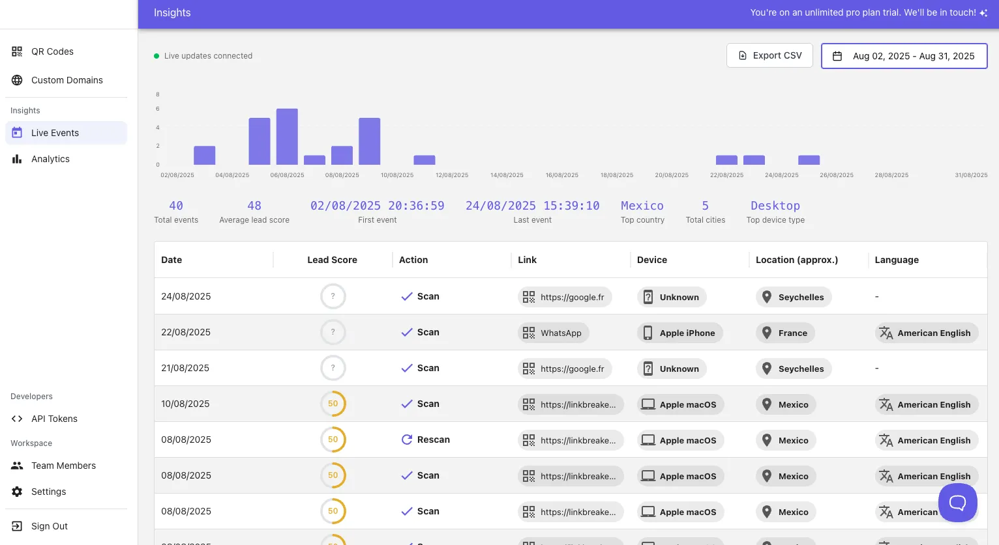Click the linkbreake link in the Rescan row
This screenshot has height=545, width=999.
click(x=571, y=440)
